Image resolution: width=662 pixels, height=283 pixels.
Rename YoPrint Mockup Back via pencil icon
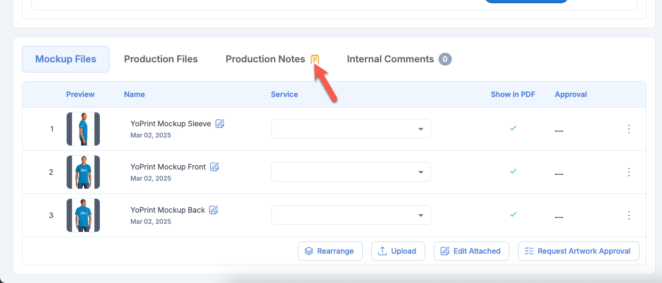213,210
